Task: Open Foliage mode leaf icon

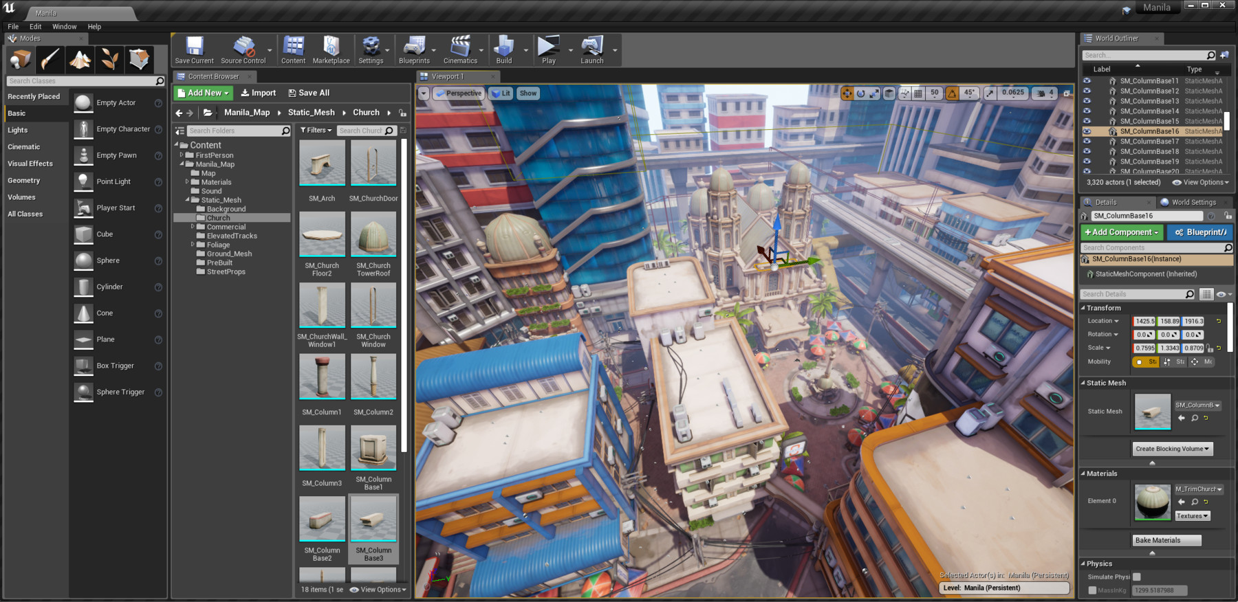Action: [109, 59]
